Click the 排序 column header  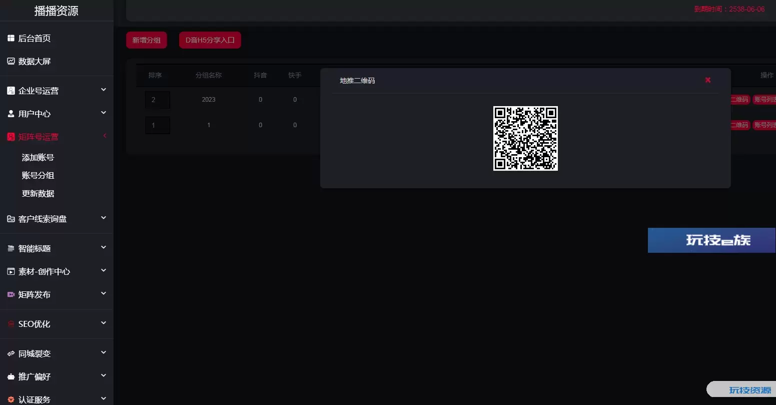tap(155, 75)
